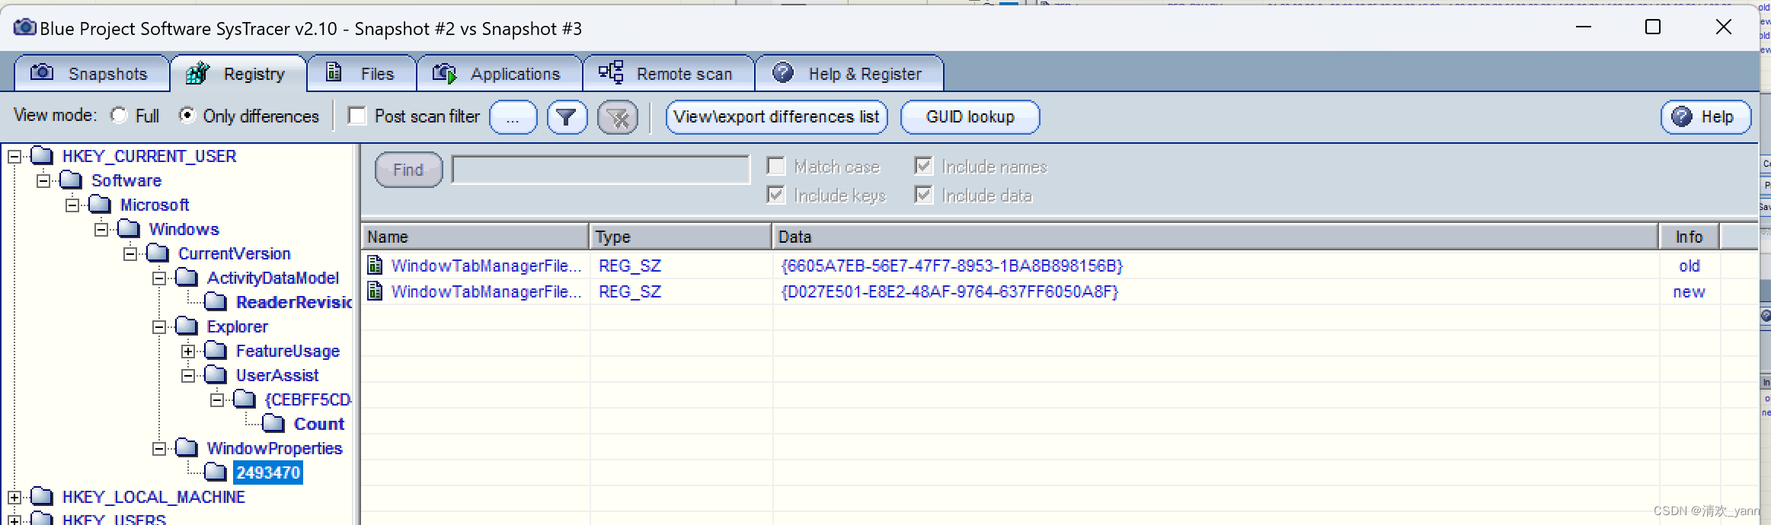The image size is (1771, 525).
Task: Click the HKEY_CURRENT_USER folder icon
Action: (x=42, y=156)
